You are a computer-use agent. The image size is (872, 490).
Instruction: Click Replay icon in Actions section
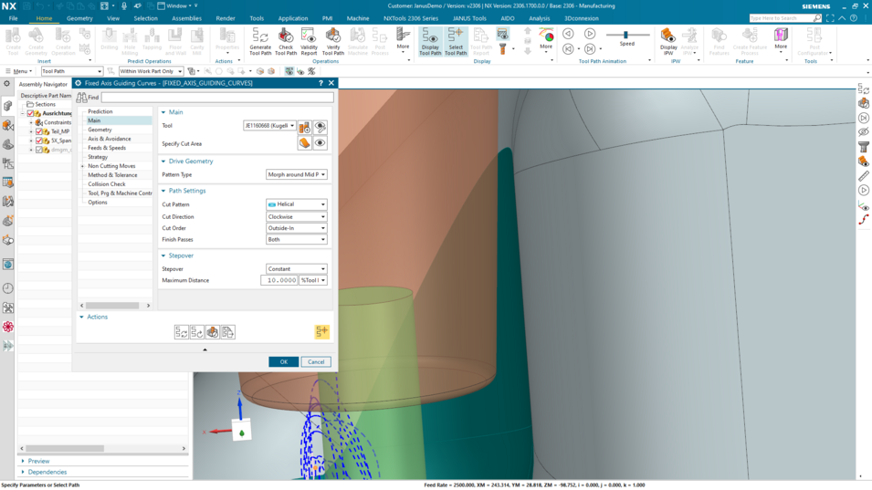coord(197,332)
